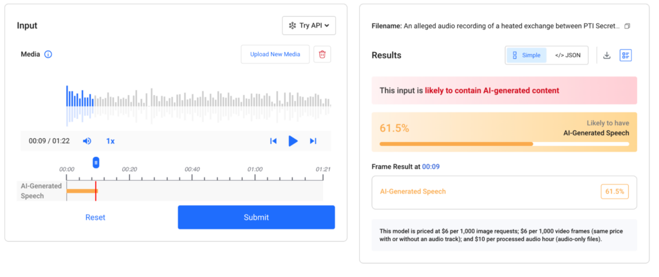The image size is (659, 277).
Task: Change the 1x playback speed
Action: point(110,141)
